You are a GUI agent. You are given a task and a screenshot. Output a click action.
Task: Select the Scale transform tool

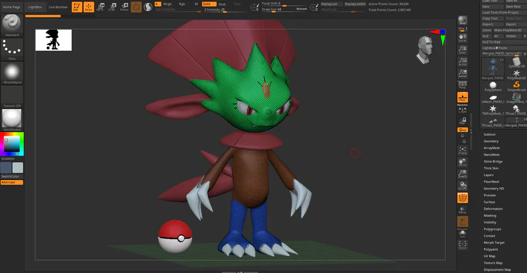click(112, 6)
